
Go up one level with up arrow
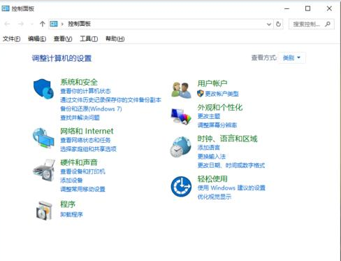click(42, 24)
